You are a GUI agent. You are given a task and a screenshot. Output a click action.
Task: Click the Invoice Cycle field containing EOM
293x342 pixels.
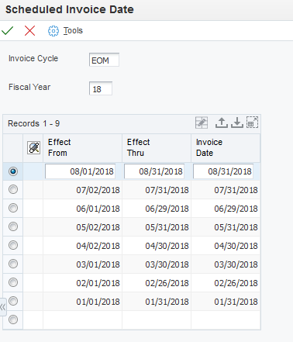pos(104,60)
